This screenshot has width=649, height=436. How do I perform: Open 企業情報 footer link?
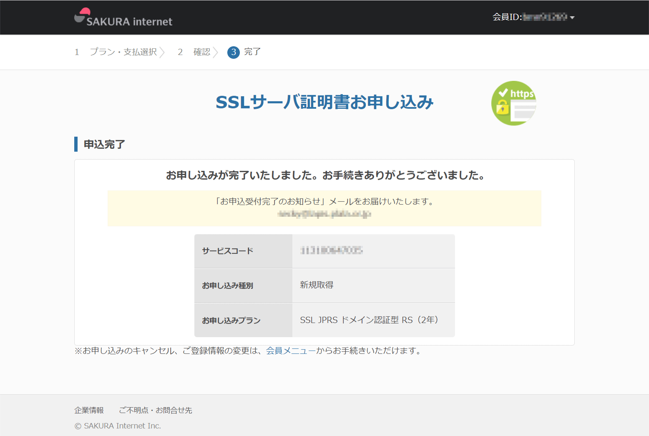click(x=89, y=410)
